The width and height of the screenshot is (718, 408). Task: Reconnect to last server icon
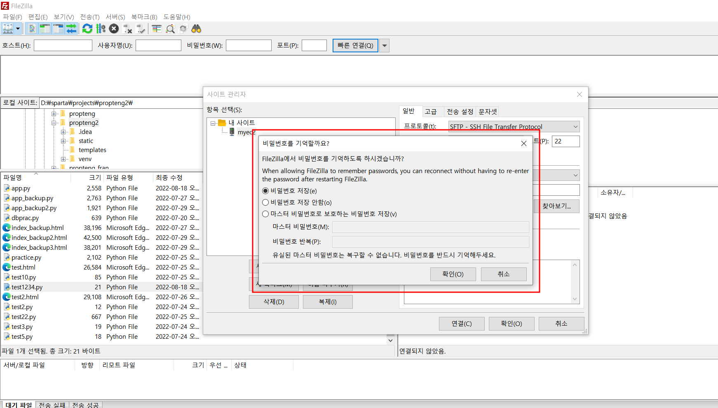pos(141,28)
